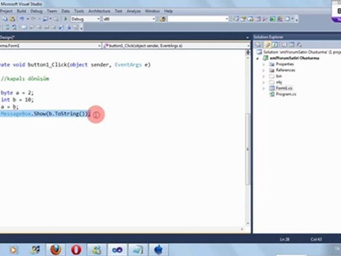
Task: Open Firefox from the taskbar
Action: [56, 250]
